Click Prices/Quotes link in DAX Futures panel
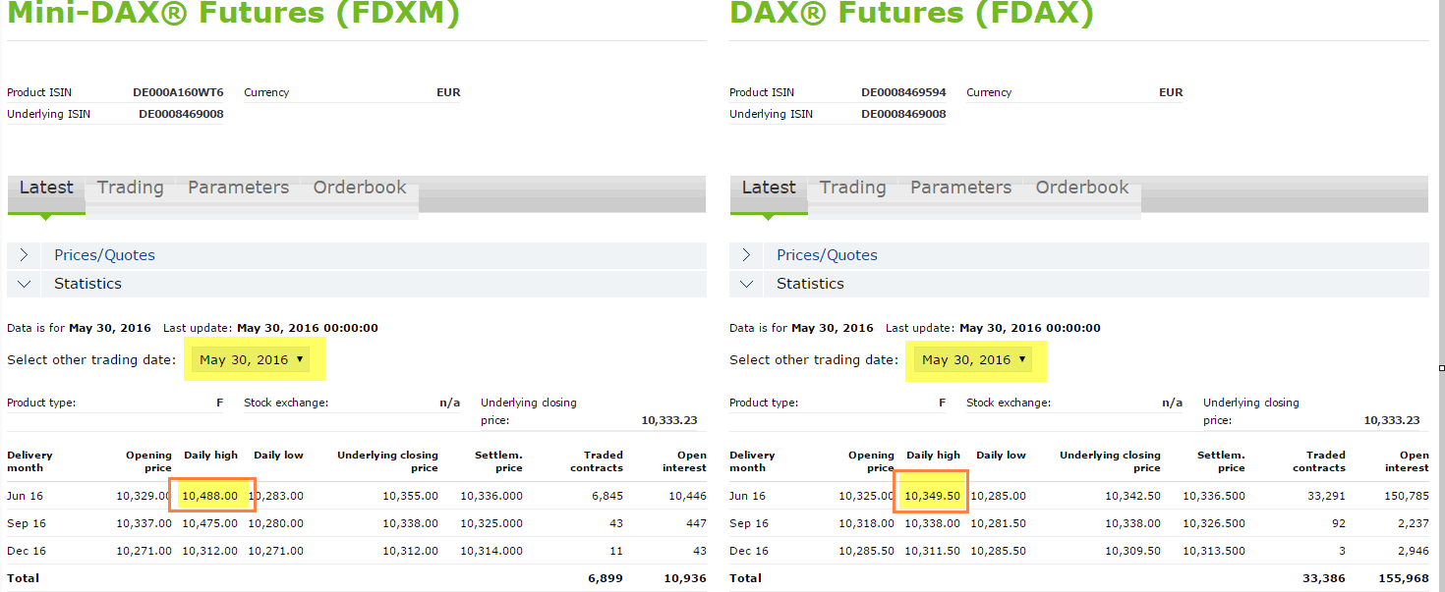1445x592 pixels. (827, 255)
